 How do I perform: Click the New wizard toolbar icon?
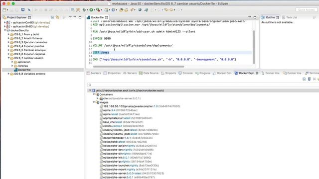tap(4, 10)
